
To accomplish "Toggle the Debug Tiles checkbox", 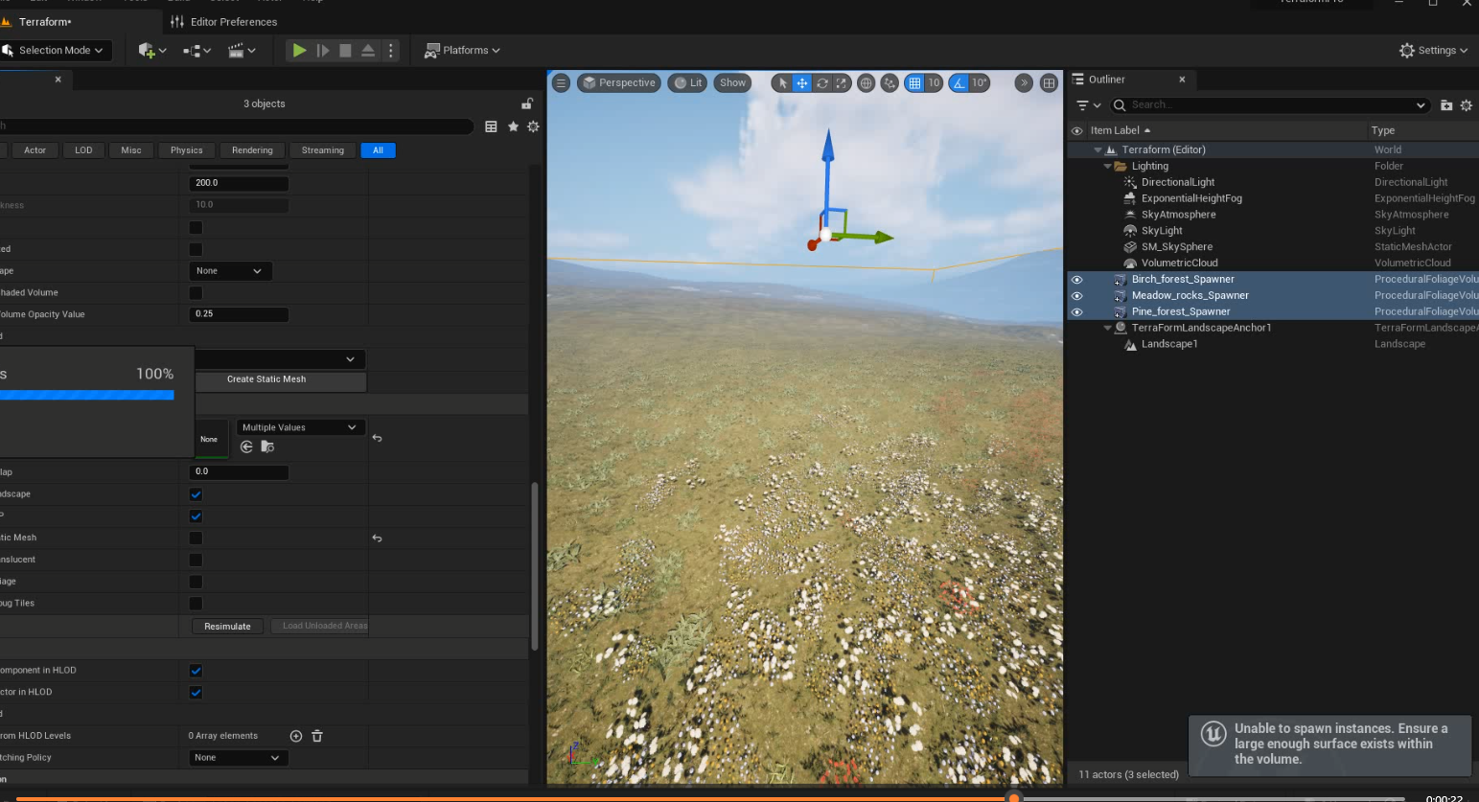I will (196, 604).
